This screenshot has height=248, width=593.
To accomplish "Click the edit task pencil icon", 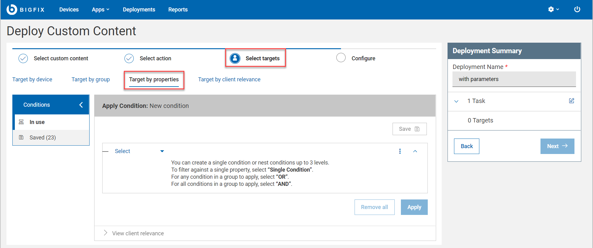I will pyautogui.click(x=571, y=101).
